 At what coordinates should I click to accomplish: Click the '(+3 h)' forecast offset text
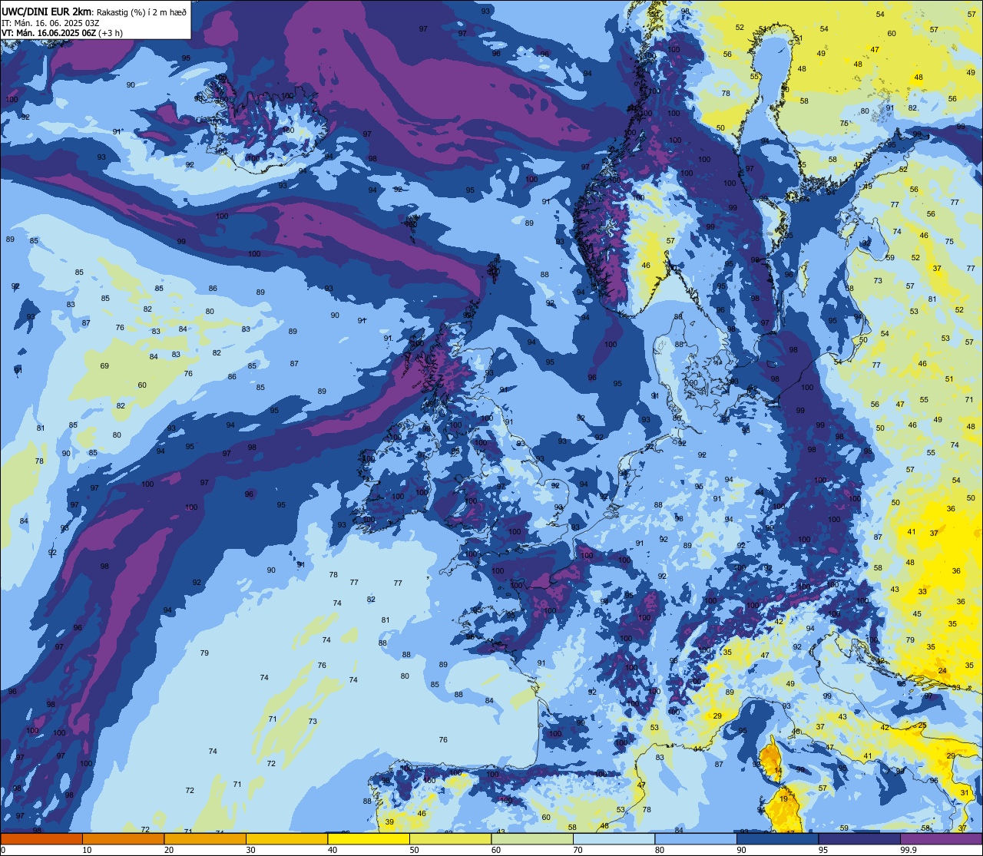click(x=111, y=33)
